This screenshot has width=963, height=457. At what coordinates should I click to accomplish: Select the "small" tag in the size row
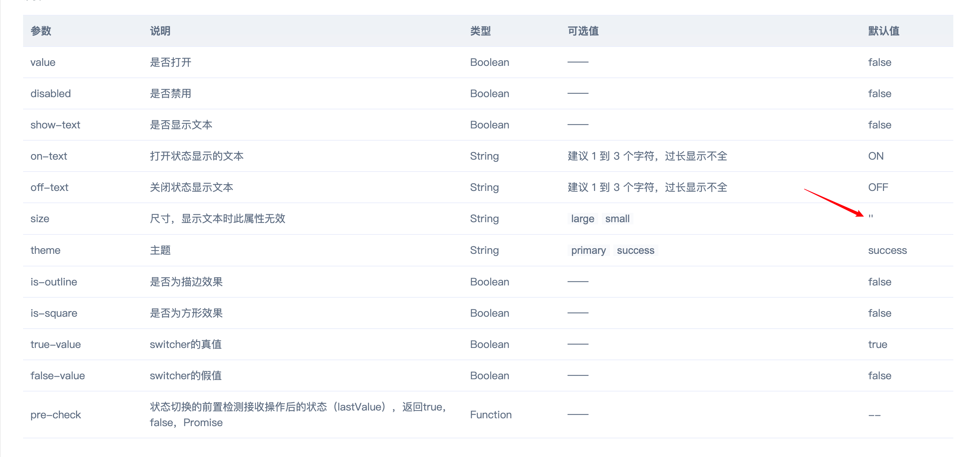click(618, 218)
